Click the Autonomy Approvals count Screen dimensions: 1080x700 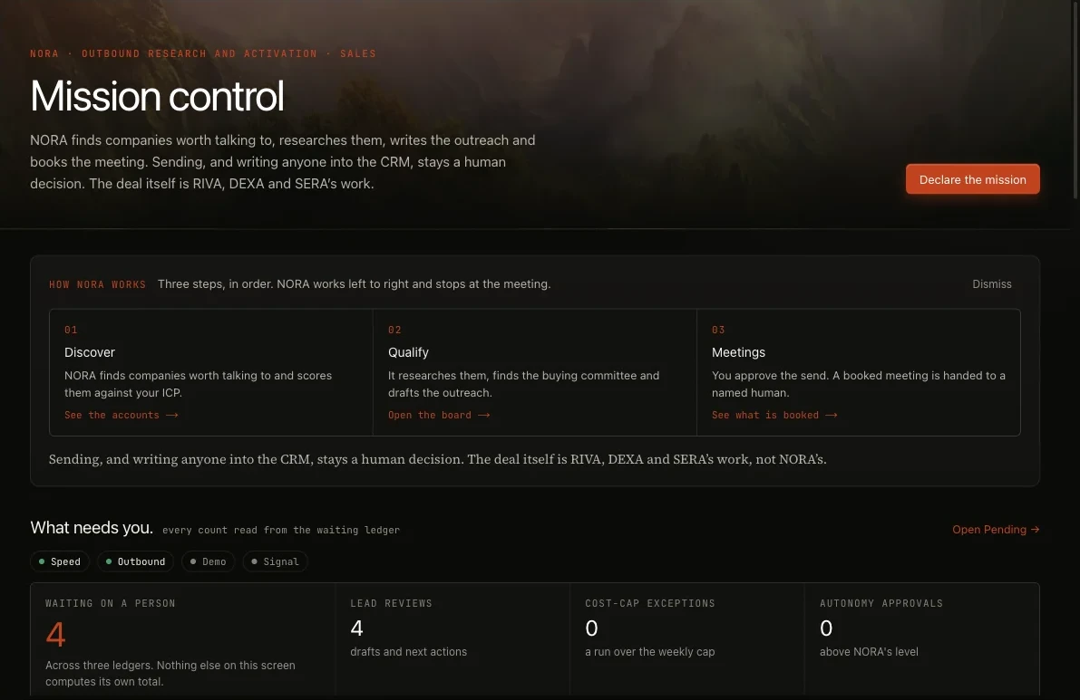[826, 628]
